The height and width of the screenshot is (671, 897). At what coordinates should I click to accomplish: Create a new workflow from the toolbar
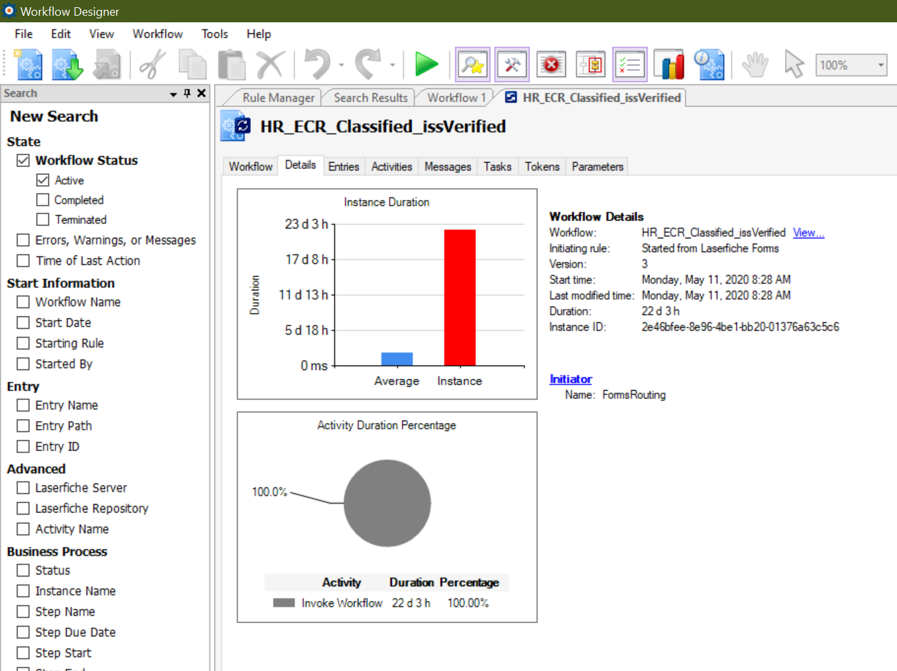28,65
